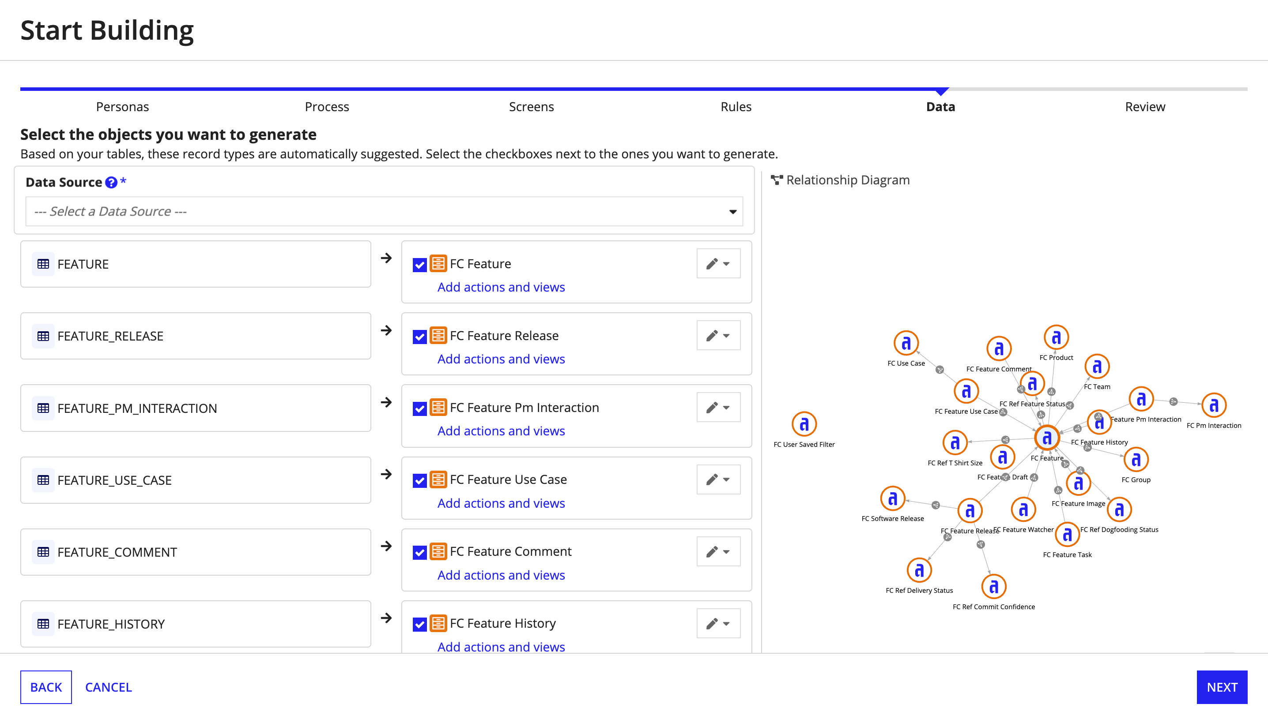The image size is (1268, 719).
Task: Open edit dropdown for FC Feature Pm Interaction
Action: [718, 408]
